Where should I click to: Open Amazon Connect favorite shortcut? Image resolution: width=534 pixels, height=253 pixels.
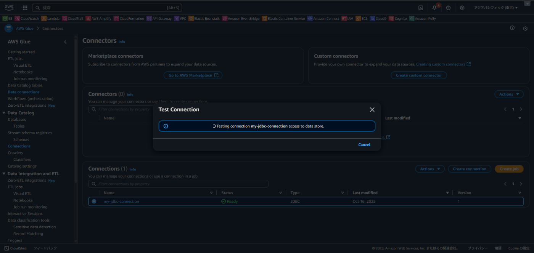[323, 18]
